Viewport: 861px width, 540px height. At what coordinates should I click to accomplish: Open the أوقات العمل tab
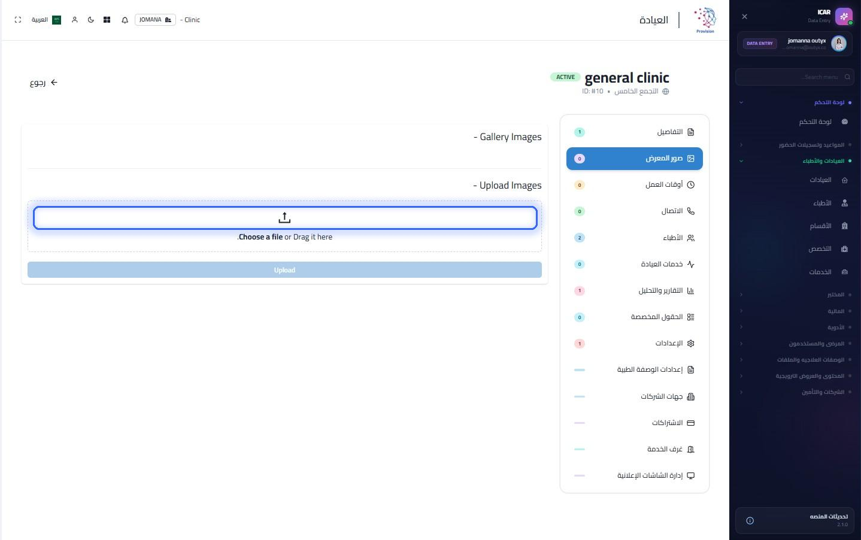click(x=635, y=185)
